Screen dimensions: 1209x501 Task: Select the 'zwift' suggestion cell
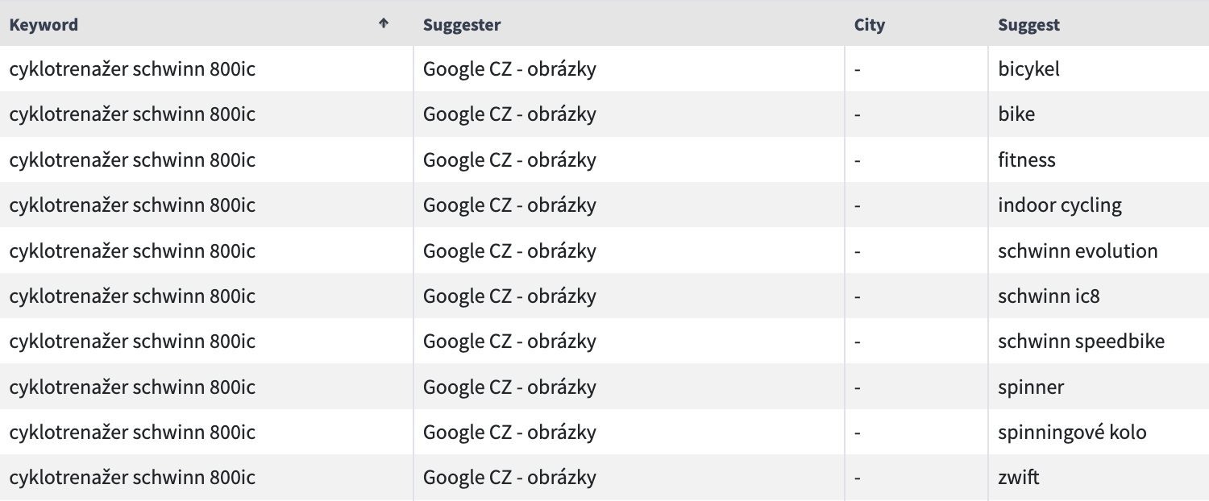(1099, 477)
